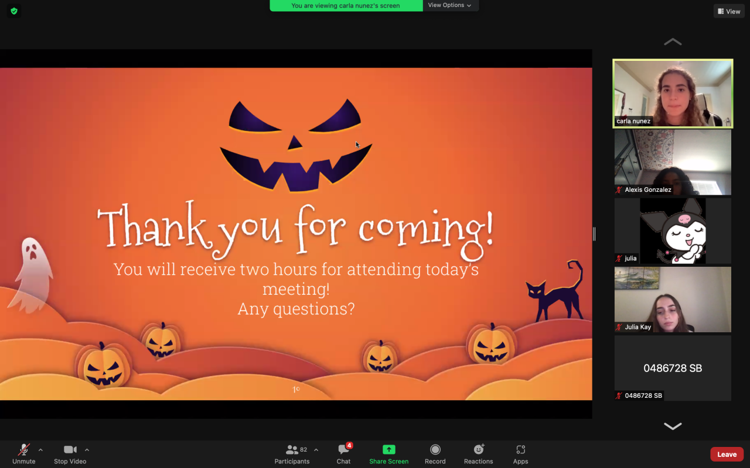Expand the Participants options arrow
Screen dimensions: 750x468
click(316, 450)
